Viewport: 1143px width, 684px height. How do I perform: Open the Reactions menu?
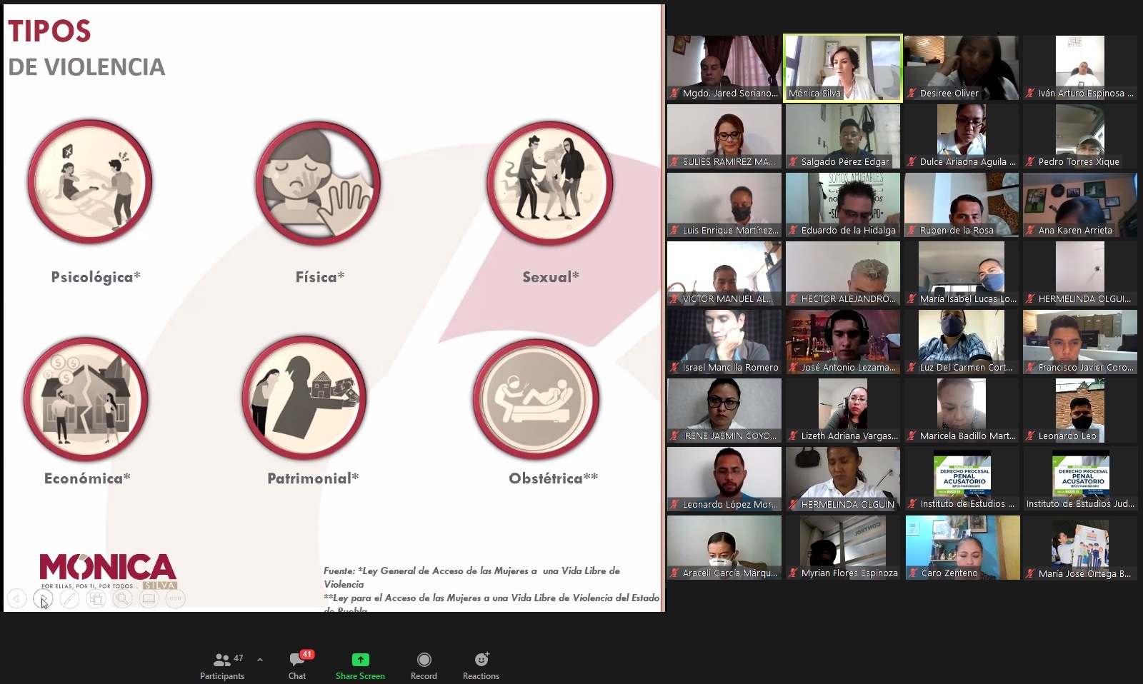pyautogui.click(x=481, y=665)
